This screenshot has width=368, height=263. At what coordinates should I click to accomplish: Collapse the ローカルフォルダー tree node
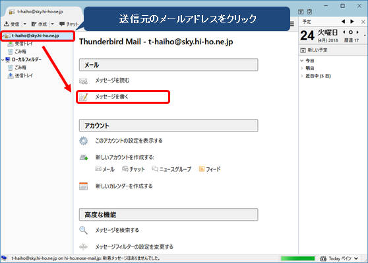point(3,59)
